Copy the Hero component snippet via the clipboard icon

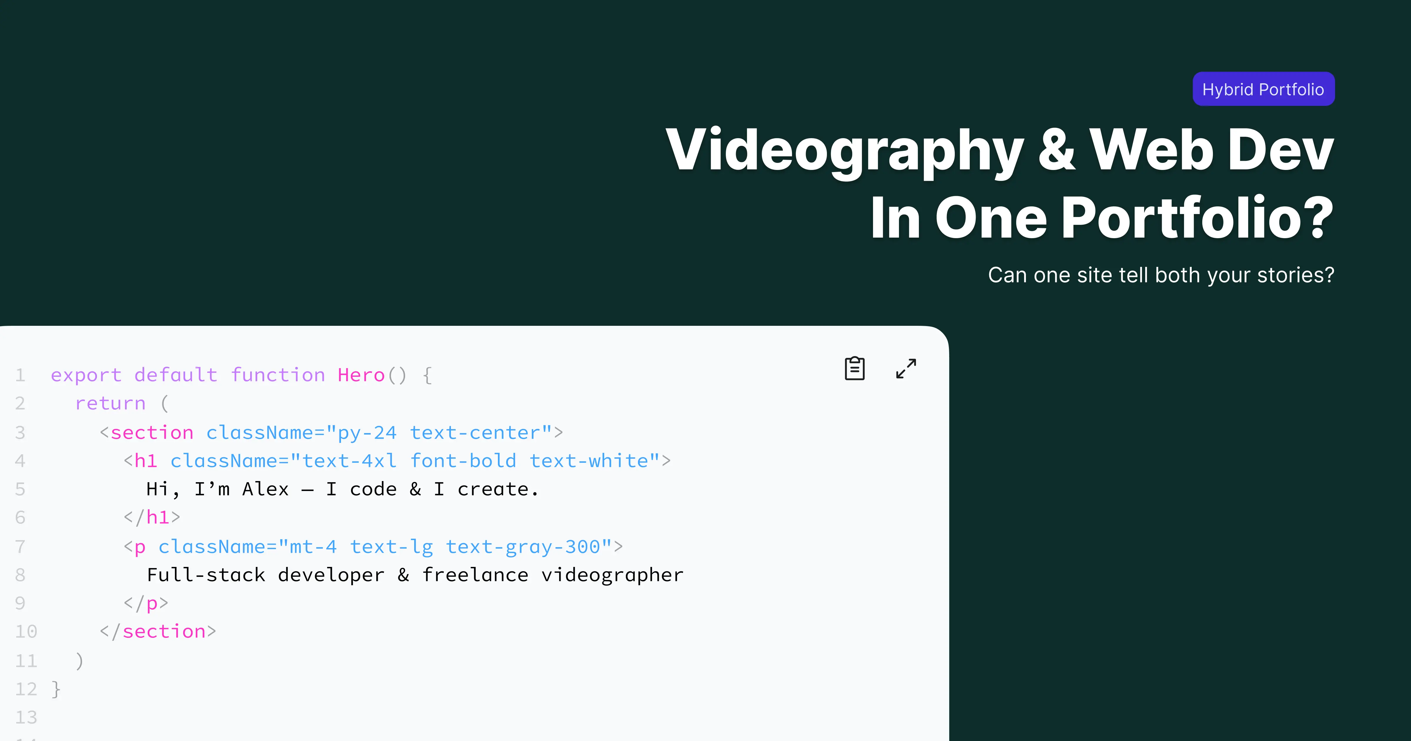click(x=855, y=368)
